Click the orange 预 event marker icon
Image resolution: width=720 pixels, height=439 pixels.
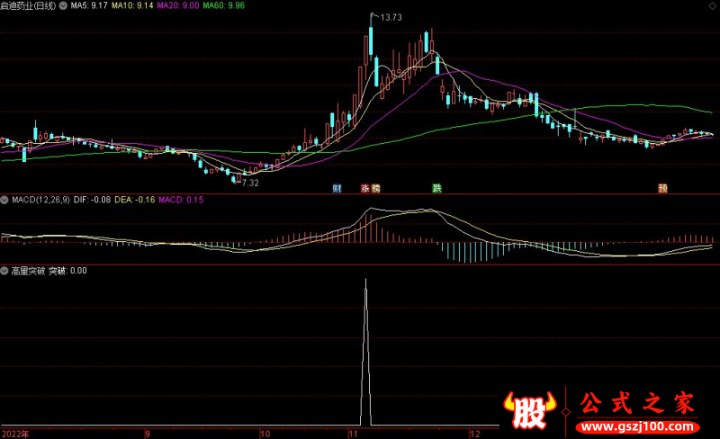(662, 188)
